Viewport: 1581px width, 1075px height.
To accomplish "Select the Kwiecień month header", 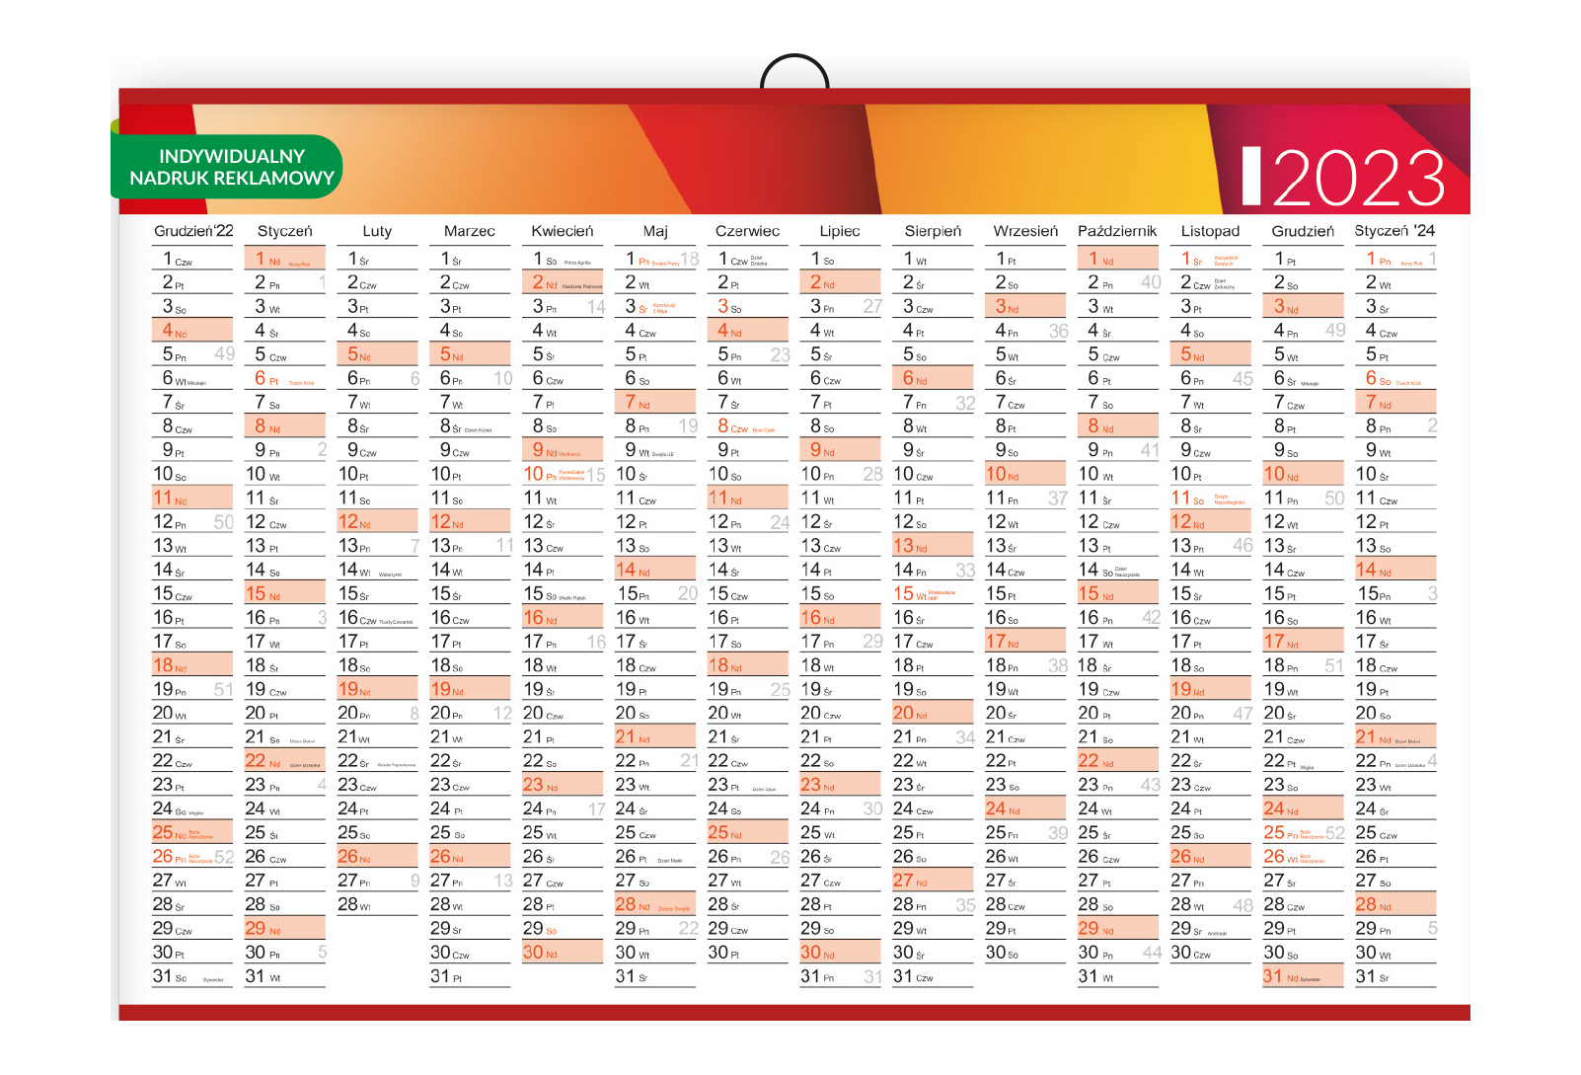I will click(x=563, y=231).
